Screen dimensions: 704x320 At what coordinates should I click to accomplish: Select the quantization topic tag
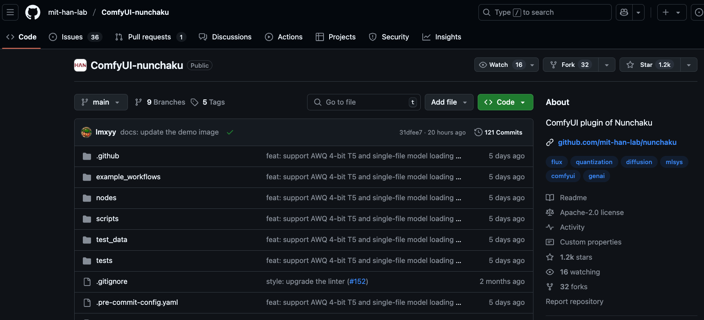click(x=594, y=162)
